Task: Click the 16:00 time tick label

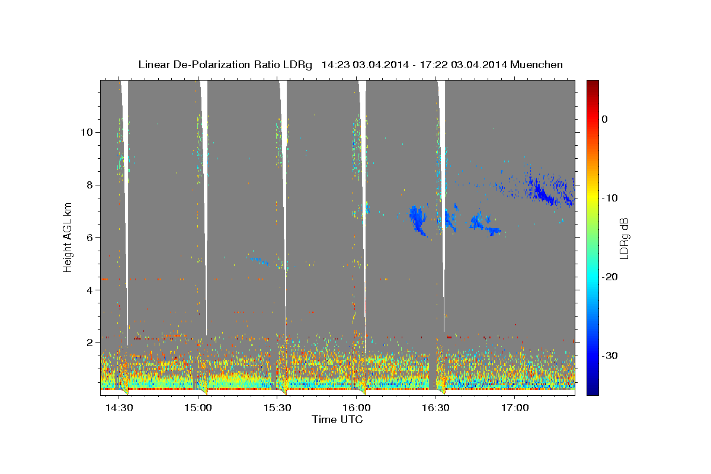Action: [x=356, y=408]
